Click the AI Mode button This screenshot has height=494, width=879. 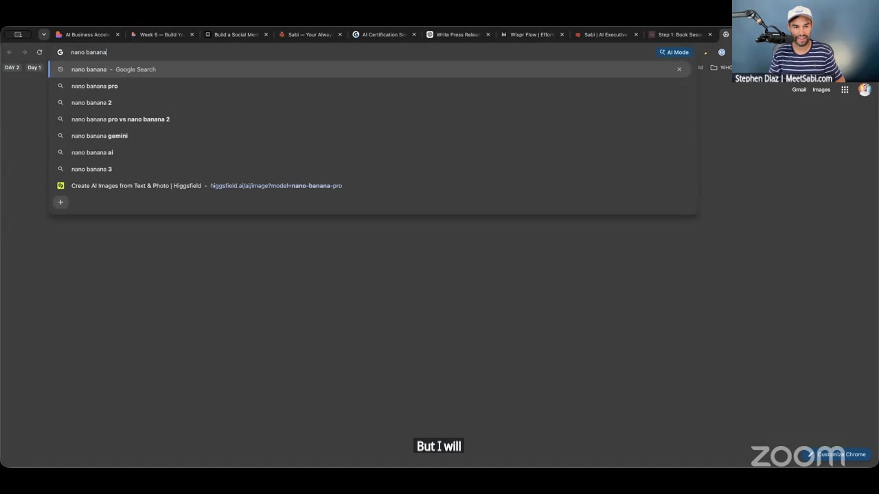pos(674,52)
